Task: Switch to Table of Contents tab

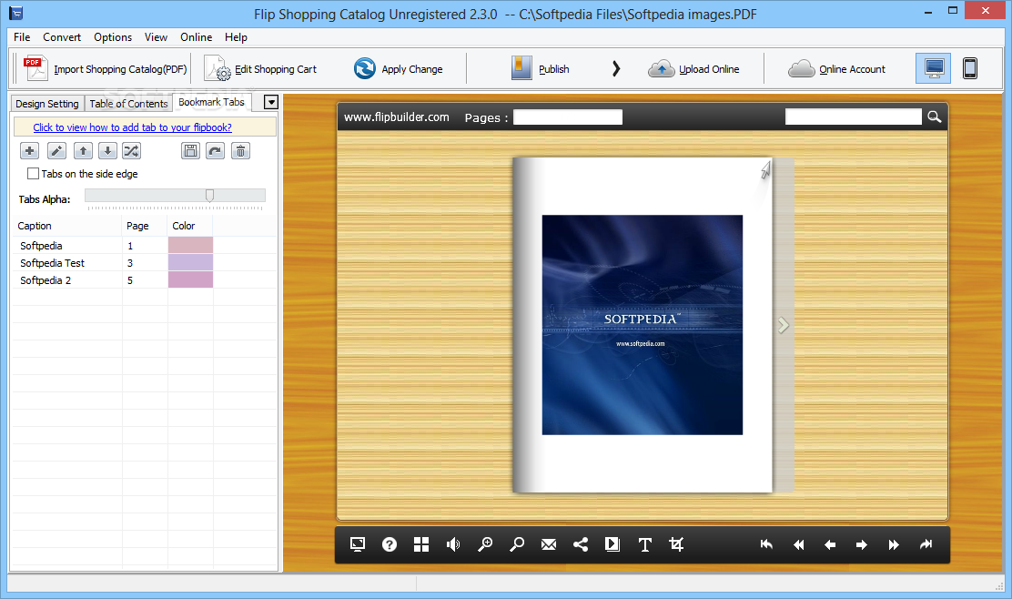Action: [x=128, y=104]
